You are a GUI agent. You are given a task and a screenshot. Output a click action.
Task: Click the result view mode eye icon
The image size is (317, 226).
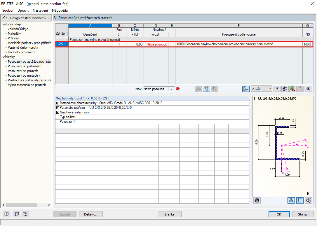click(285, 89)
